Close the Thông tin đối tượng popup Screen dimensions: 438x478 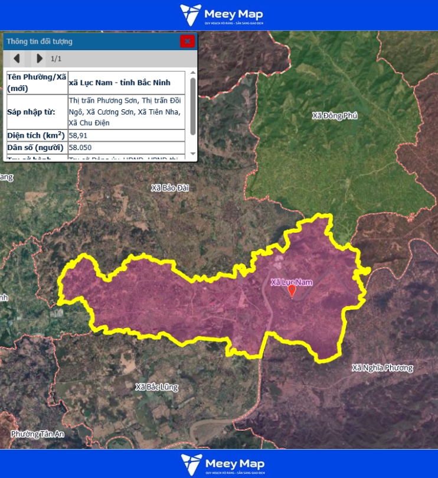click(187, 41)
